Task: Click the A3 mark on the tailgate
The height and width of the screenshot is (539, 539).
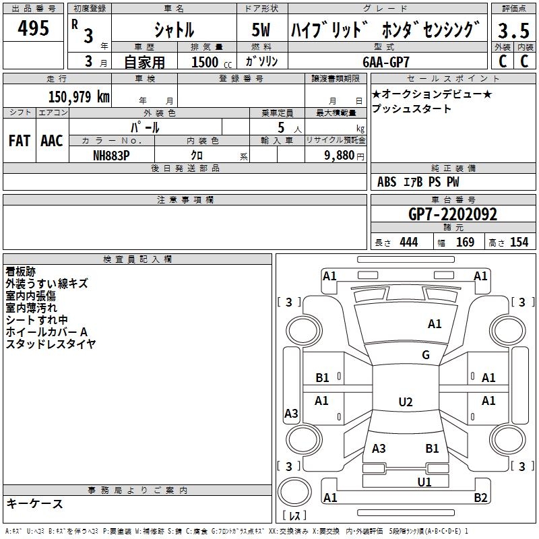Action: (x=379, y=449)
